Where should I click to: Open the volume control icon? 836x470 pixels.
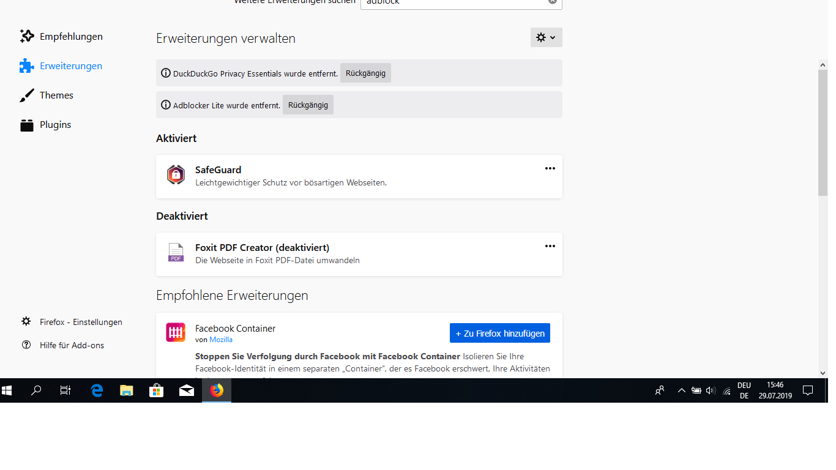tap(711, 390)
